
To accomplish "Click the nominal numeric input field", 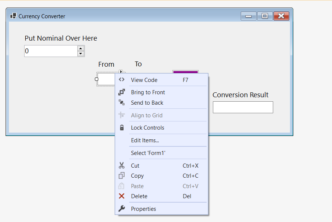I will click(x=51, y=51).
